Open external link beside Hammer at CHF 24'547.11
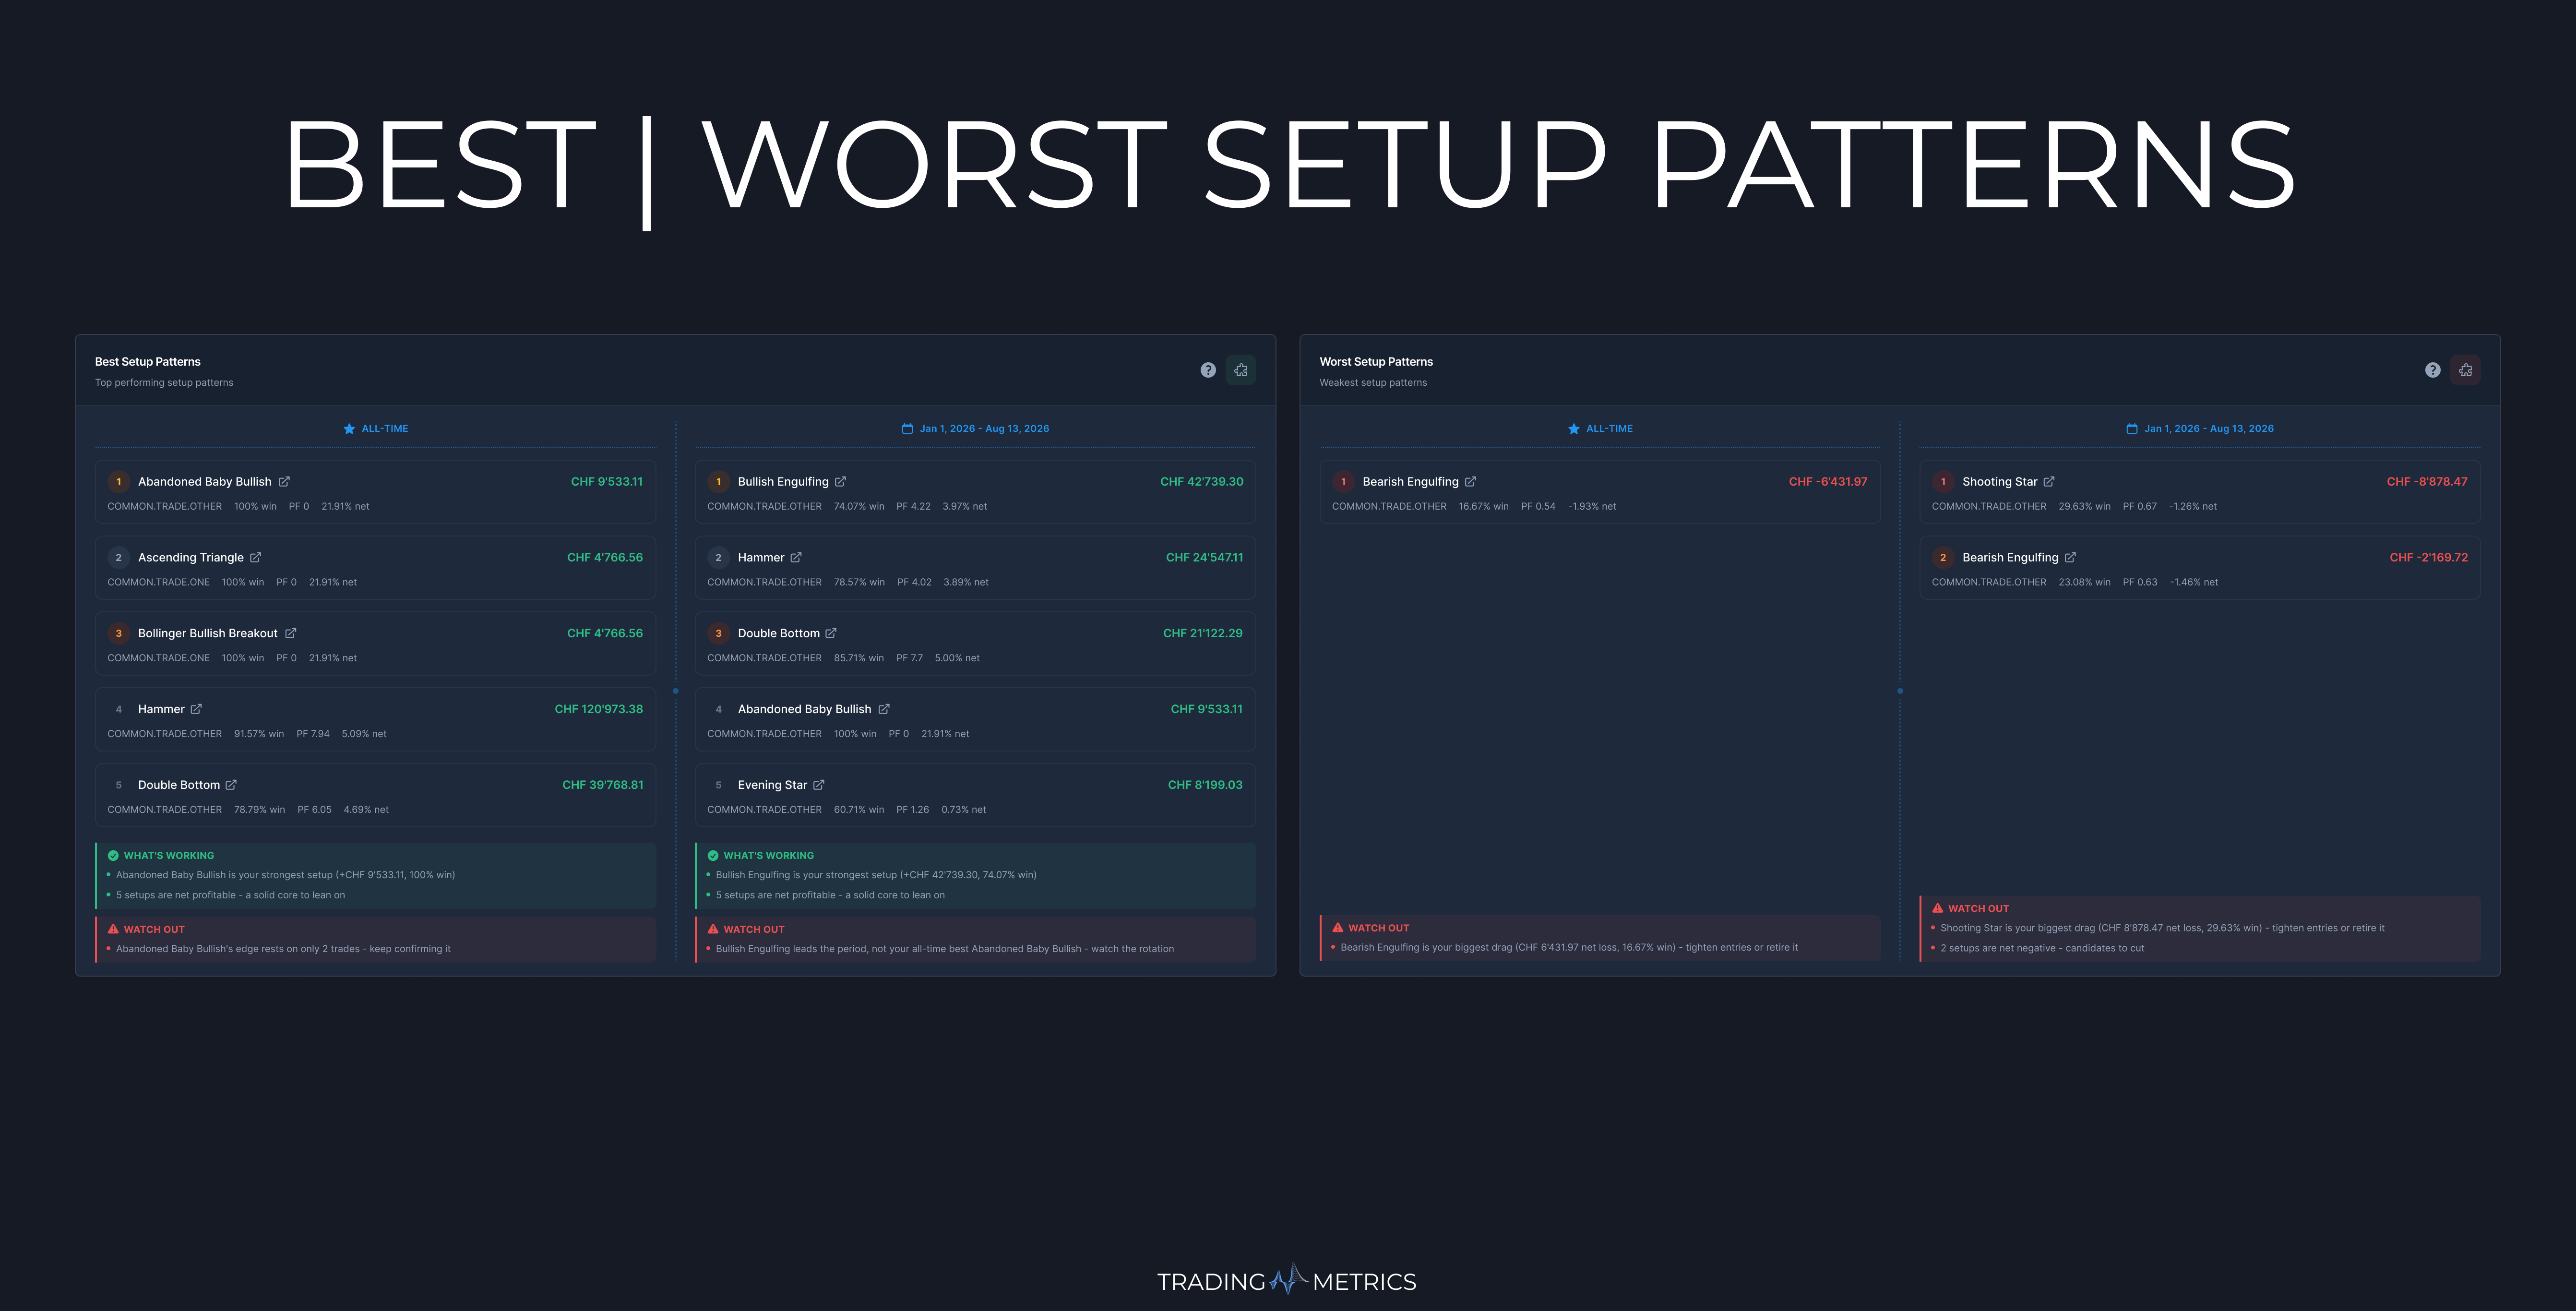2576x1311 pixels. coord(796,557)
